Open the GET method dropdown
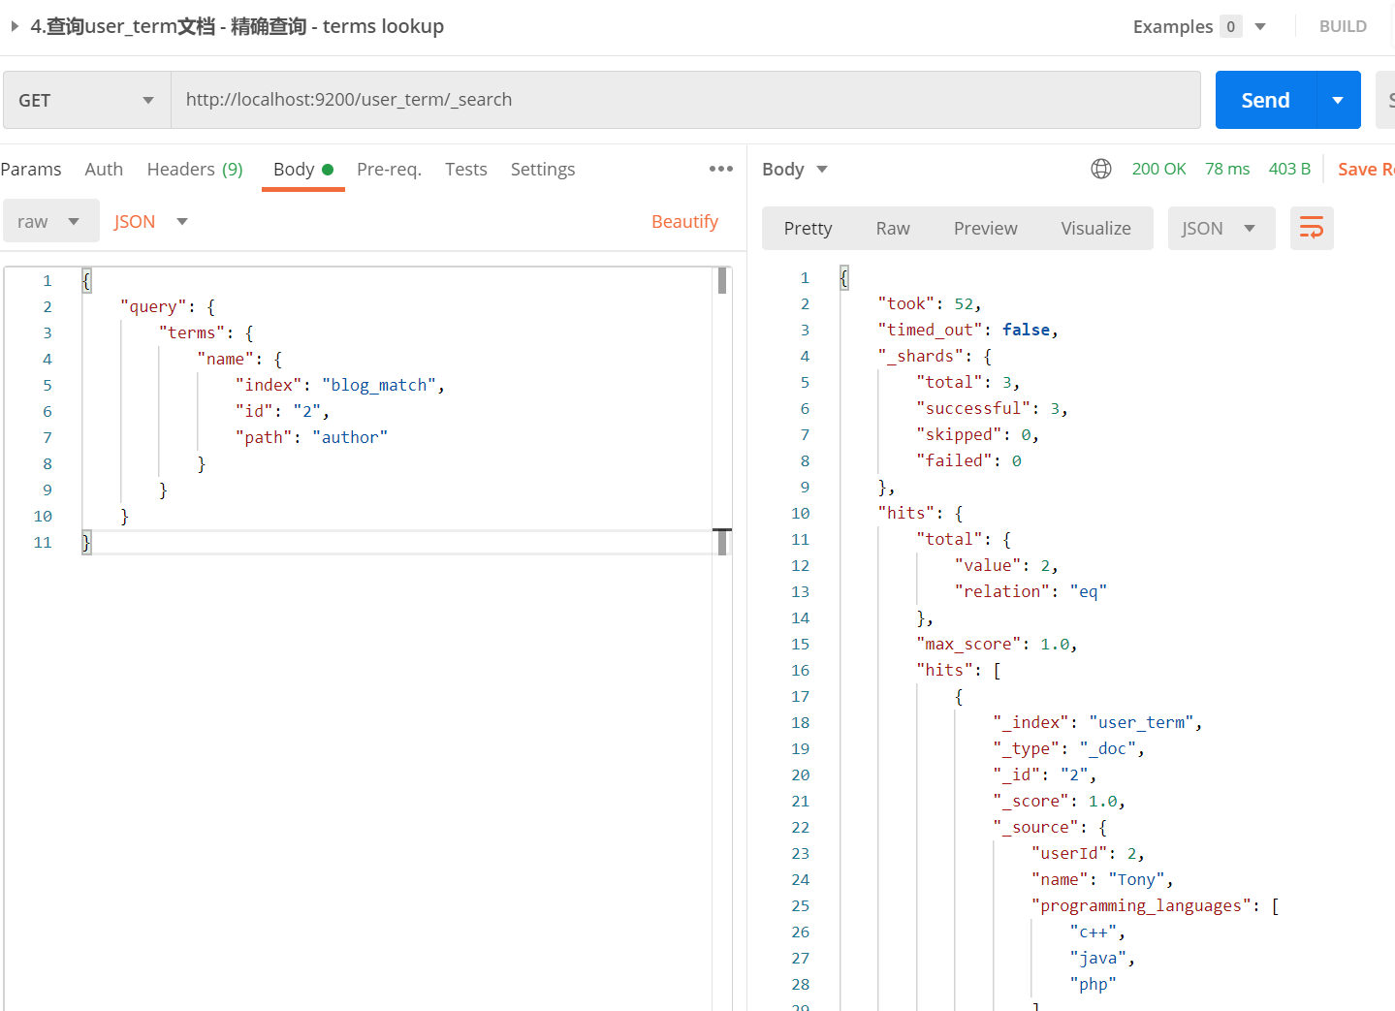1395x1011 pixels. (x=86, y=100)
